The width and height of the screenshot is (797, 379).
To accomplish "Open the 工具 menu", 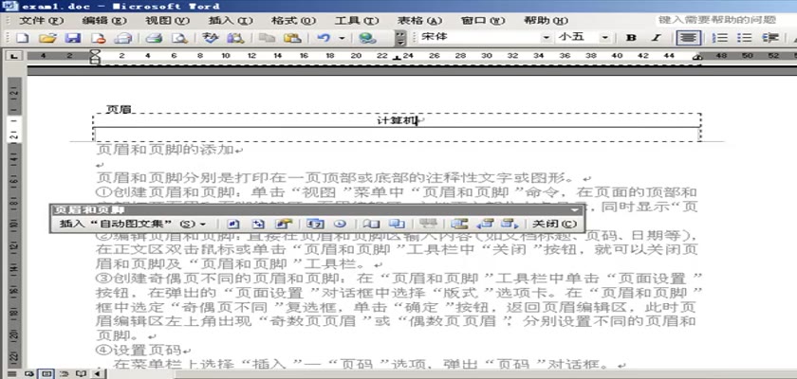I will click(357, 21).
